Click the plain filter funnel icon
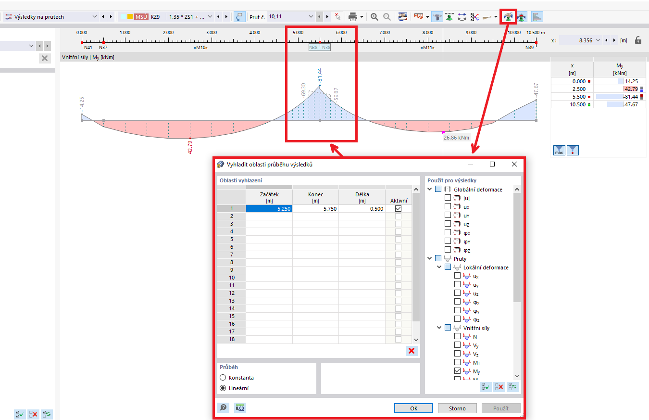649x420 pixels. point(573,151)
